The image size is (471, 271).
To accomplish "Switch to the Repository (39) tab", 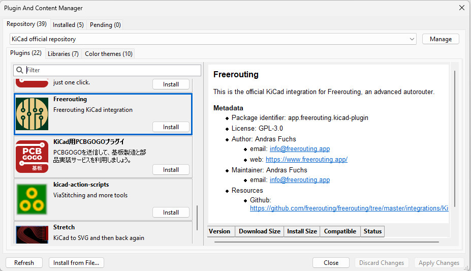I will point(26,24).
